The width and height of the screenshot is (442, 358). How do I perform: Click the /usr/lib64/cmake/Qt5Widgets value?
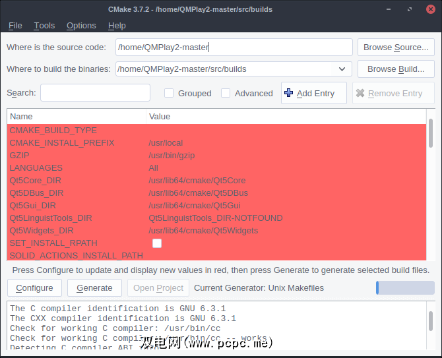[x=203, y=231]
